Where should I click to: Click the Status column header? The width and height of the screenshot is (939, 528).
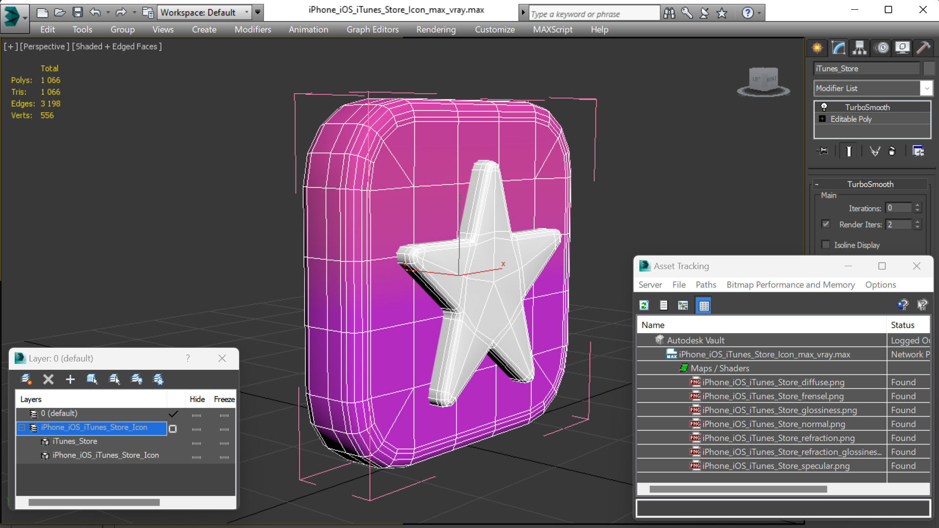click(x=908, y=325)
